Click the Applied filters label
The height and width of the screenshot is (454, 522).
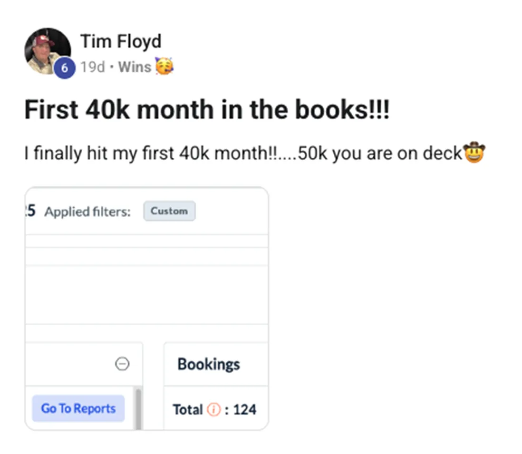[x=87, y=212]
